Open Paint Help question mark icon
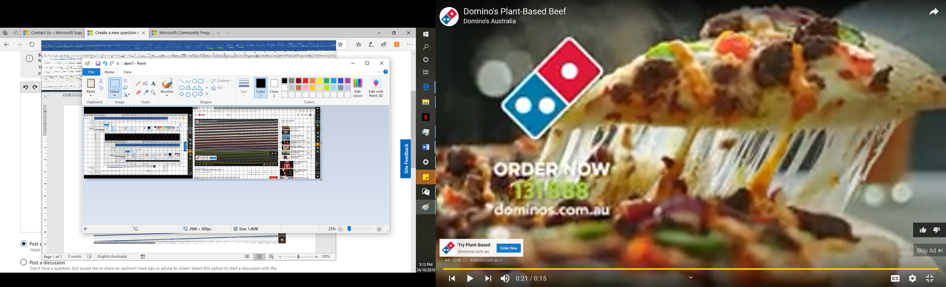 tap(385, 72)
